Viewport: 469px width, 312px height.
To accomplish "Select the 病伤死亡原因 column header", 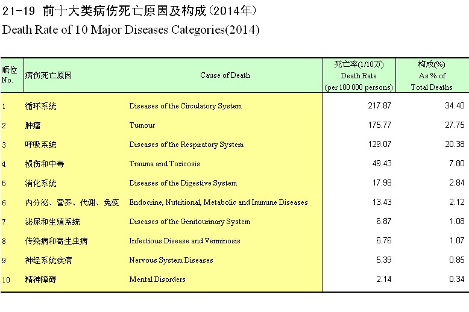I will coord(48,75).
